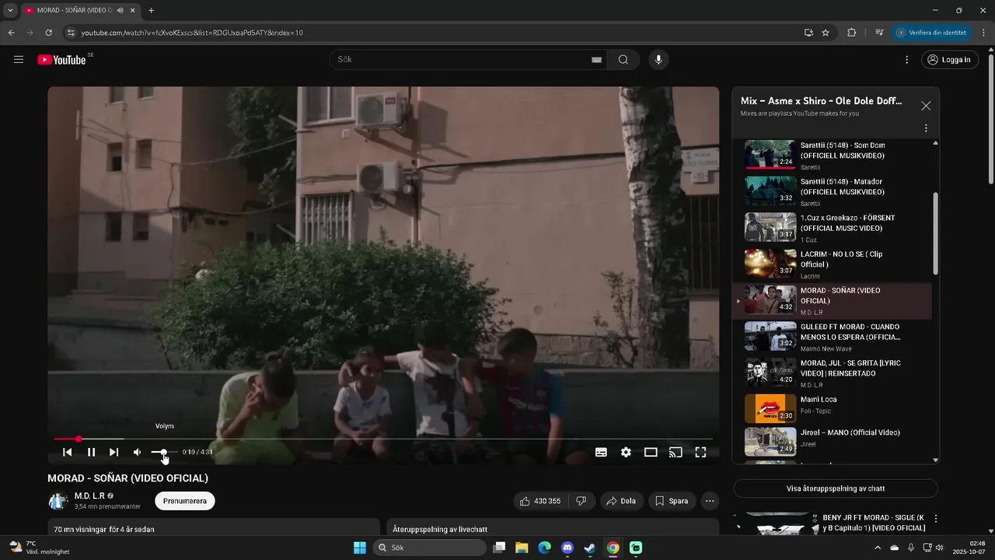Click Verifiera din identitet profile chip
995x560 pixels.
coord(932,33)
